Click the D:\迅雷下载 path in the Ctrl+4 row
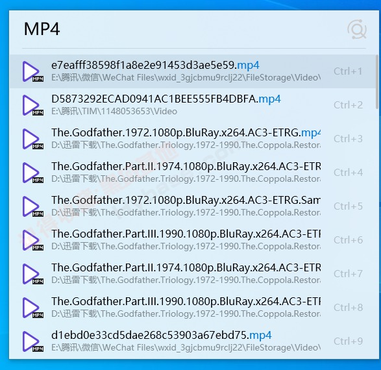The width and height of the screenshot is (381, 370). tap(186, 179)
